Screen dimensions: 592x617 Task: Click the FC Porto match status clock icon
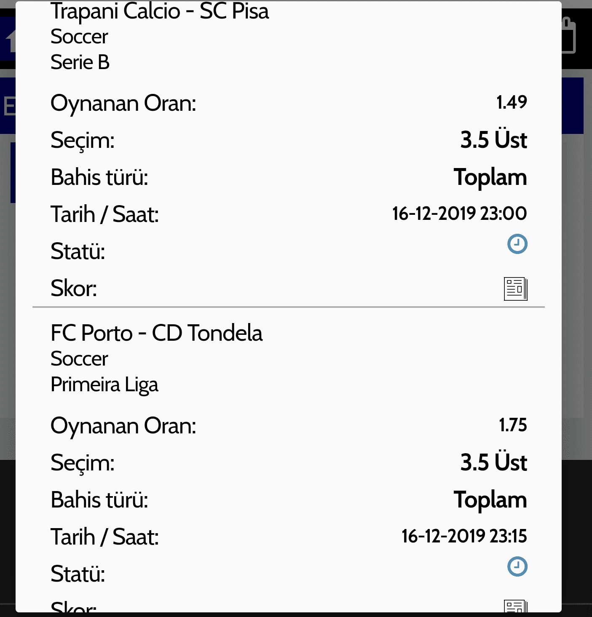(x=517, y=566)
